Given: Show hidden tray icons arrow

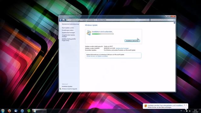Looking at the screenshot, I should (184, 111).
